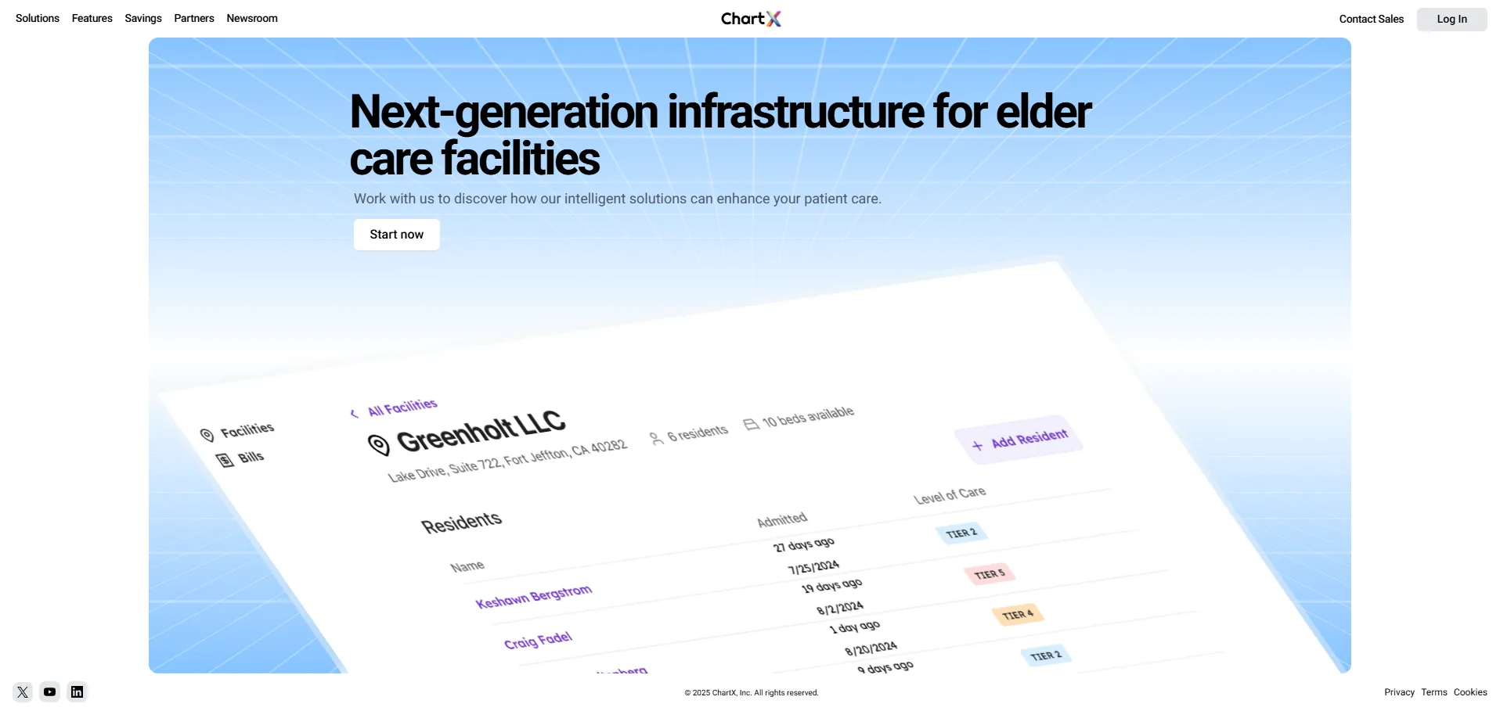
Task: Open the X (Twitter) social icon
Action: [x=23, y=691]
